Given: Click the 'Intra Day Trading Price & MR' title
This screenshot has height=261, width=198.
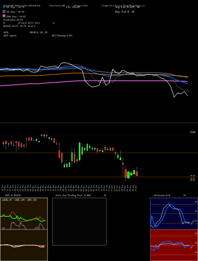Looking at the screenshot, I should pyautogui.click(x=73, y=195).
